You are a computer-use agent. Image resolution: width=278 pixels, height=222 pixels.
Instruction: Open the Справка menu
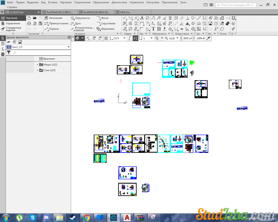[x=12, y=7]
